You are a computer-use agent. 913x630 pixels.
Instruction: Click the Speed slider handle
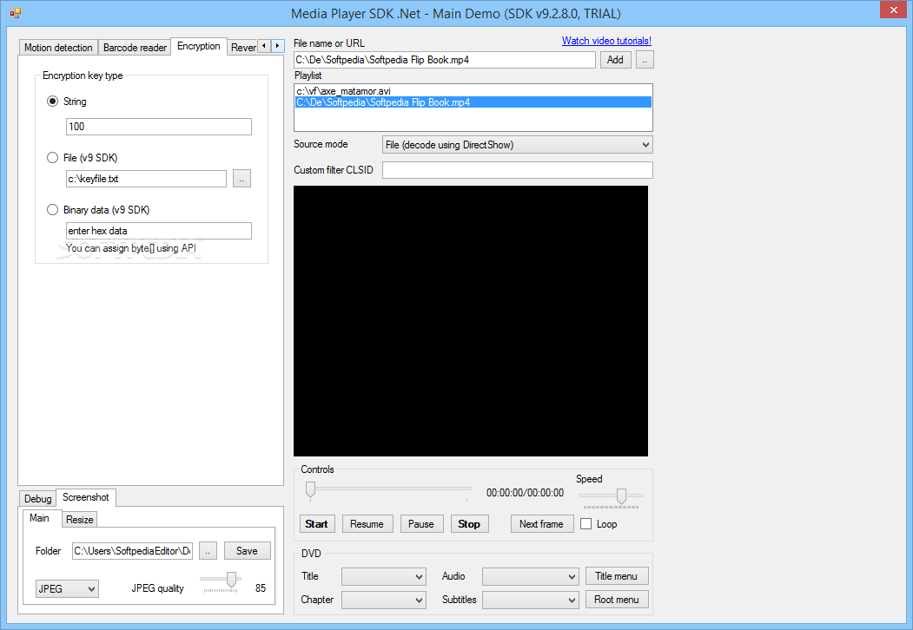click(x=621, y=496)
